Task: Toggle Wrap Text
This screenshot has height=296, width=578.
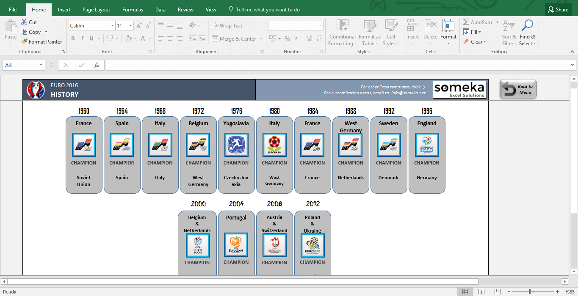Action: coord(227,25)
